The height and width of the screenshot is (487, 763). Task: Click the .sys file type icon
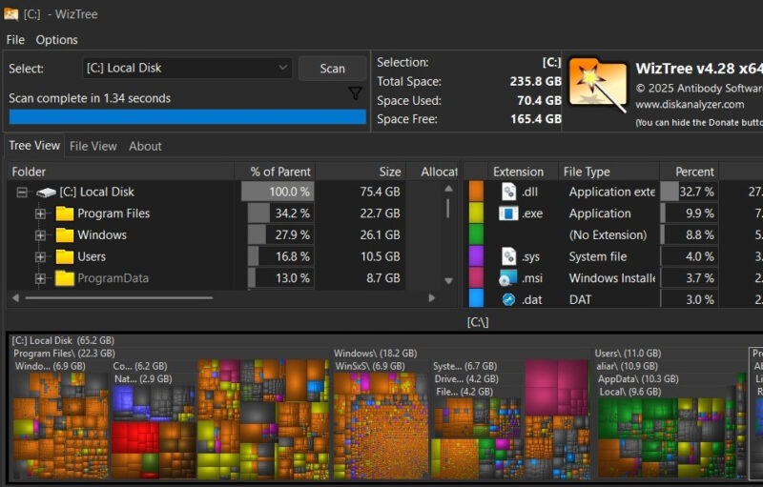coord(508,256)
